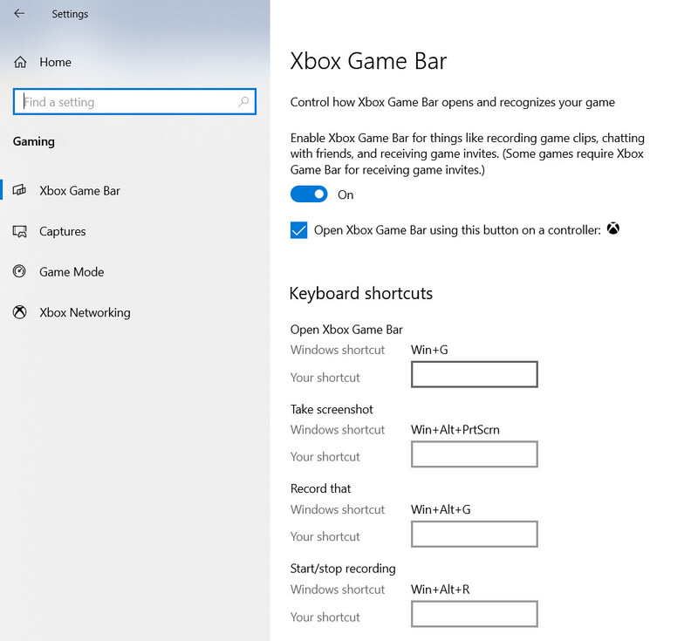This screenshot has height=641, width=698.
Task: Open the Captures settings section
Action: tap(62, 231)
